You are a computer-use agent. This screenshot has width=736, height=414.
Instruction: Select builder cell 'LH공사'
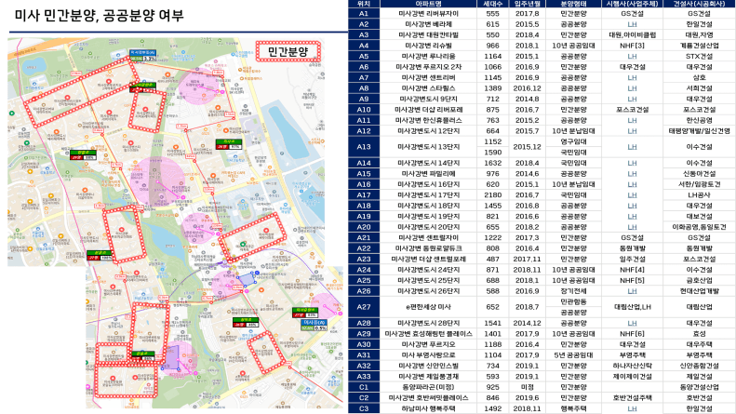tap(699, 194)
